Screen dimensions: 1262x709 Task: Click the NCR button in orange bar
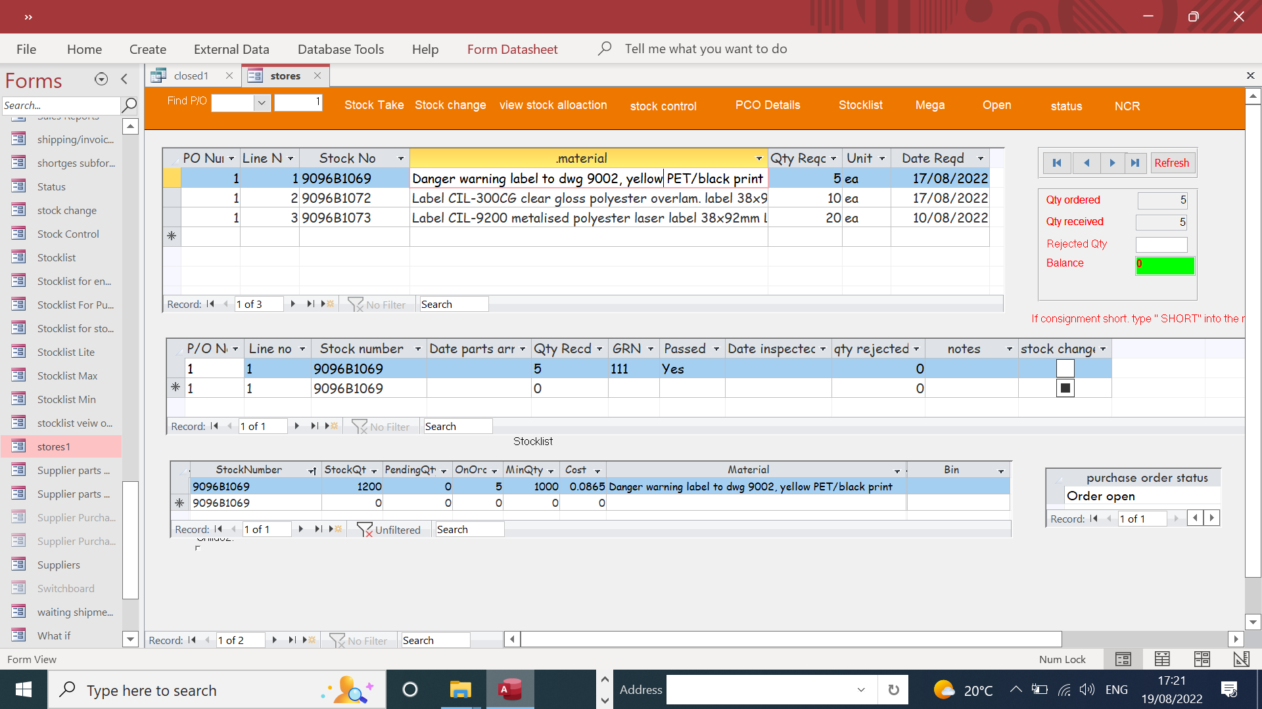click(1127, 106)
